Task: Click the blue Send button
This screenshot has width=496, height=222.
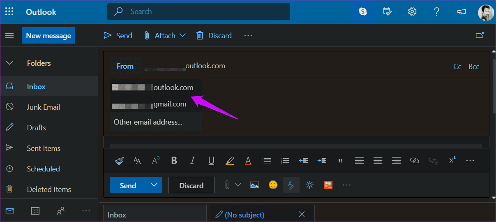Action: click(128, 185)
